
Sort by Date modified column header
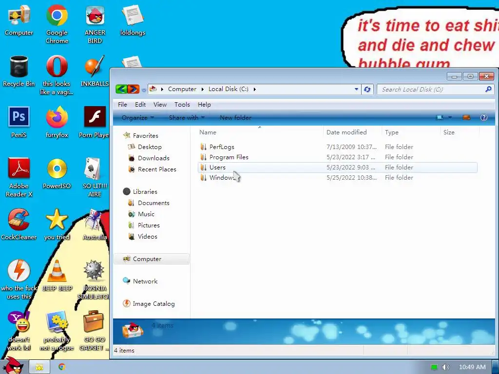[352, 132]
